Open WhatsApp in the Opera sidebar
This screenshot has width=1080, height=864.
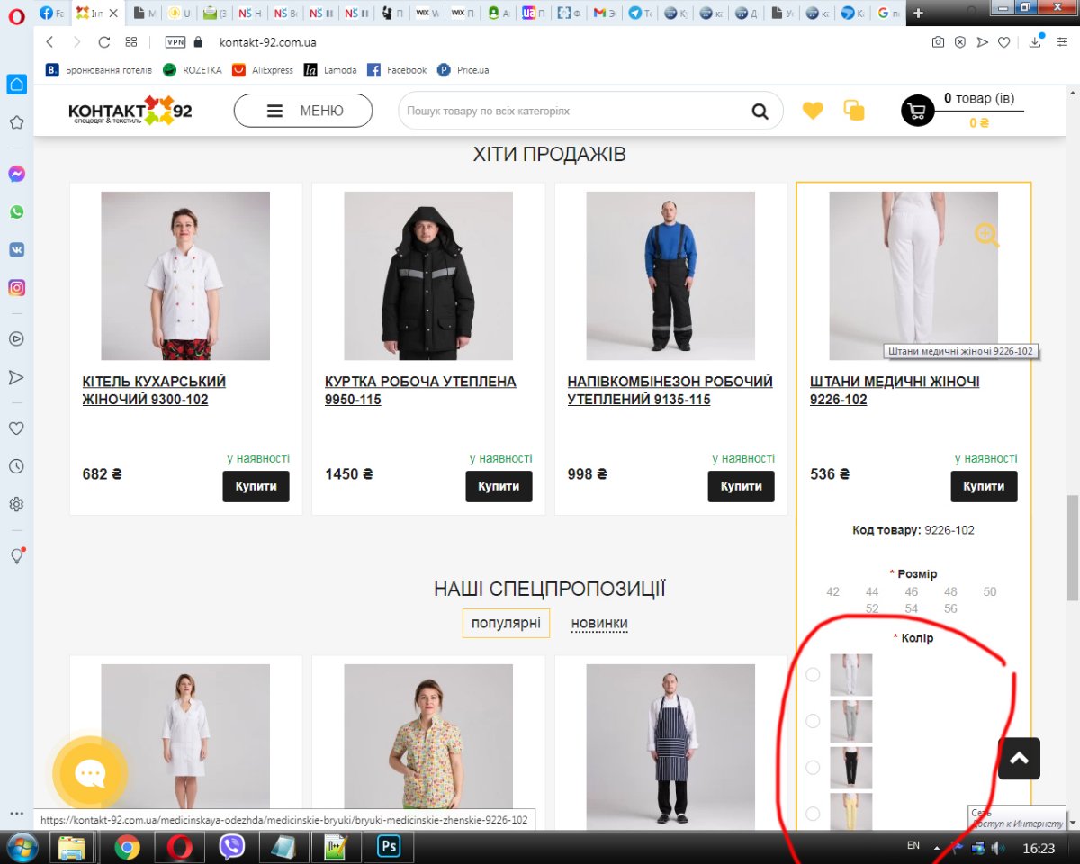point(16,212)
